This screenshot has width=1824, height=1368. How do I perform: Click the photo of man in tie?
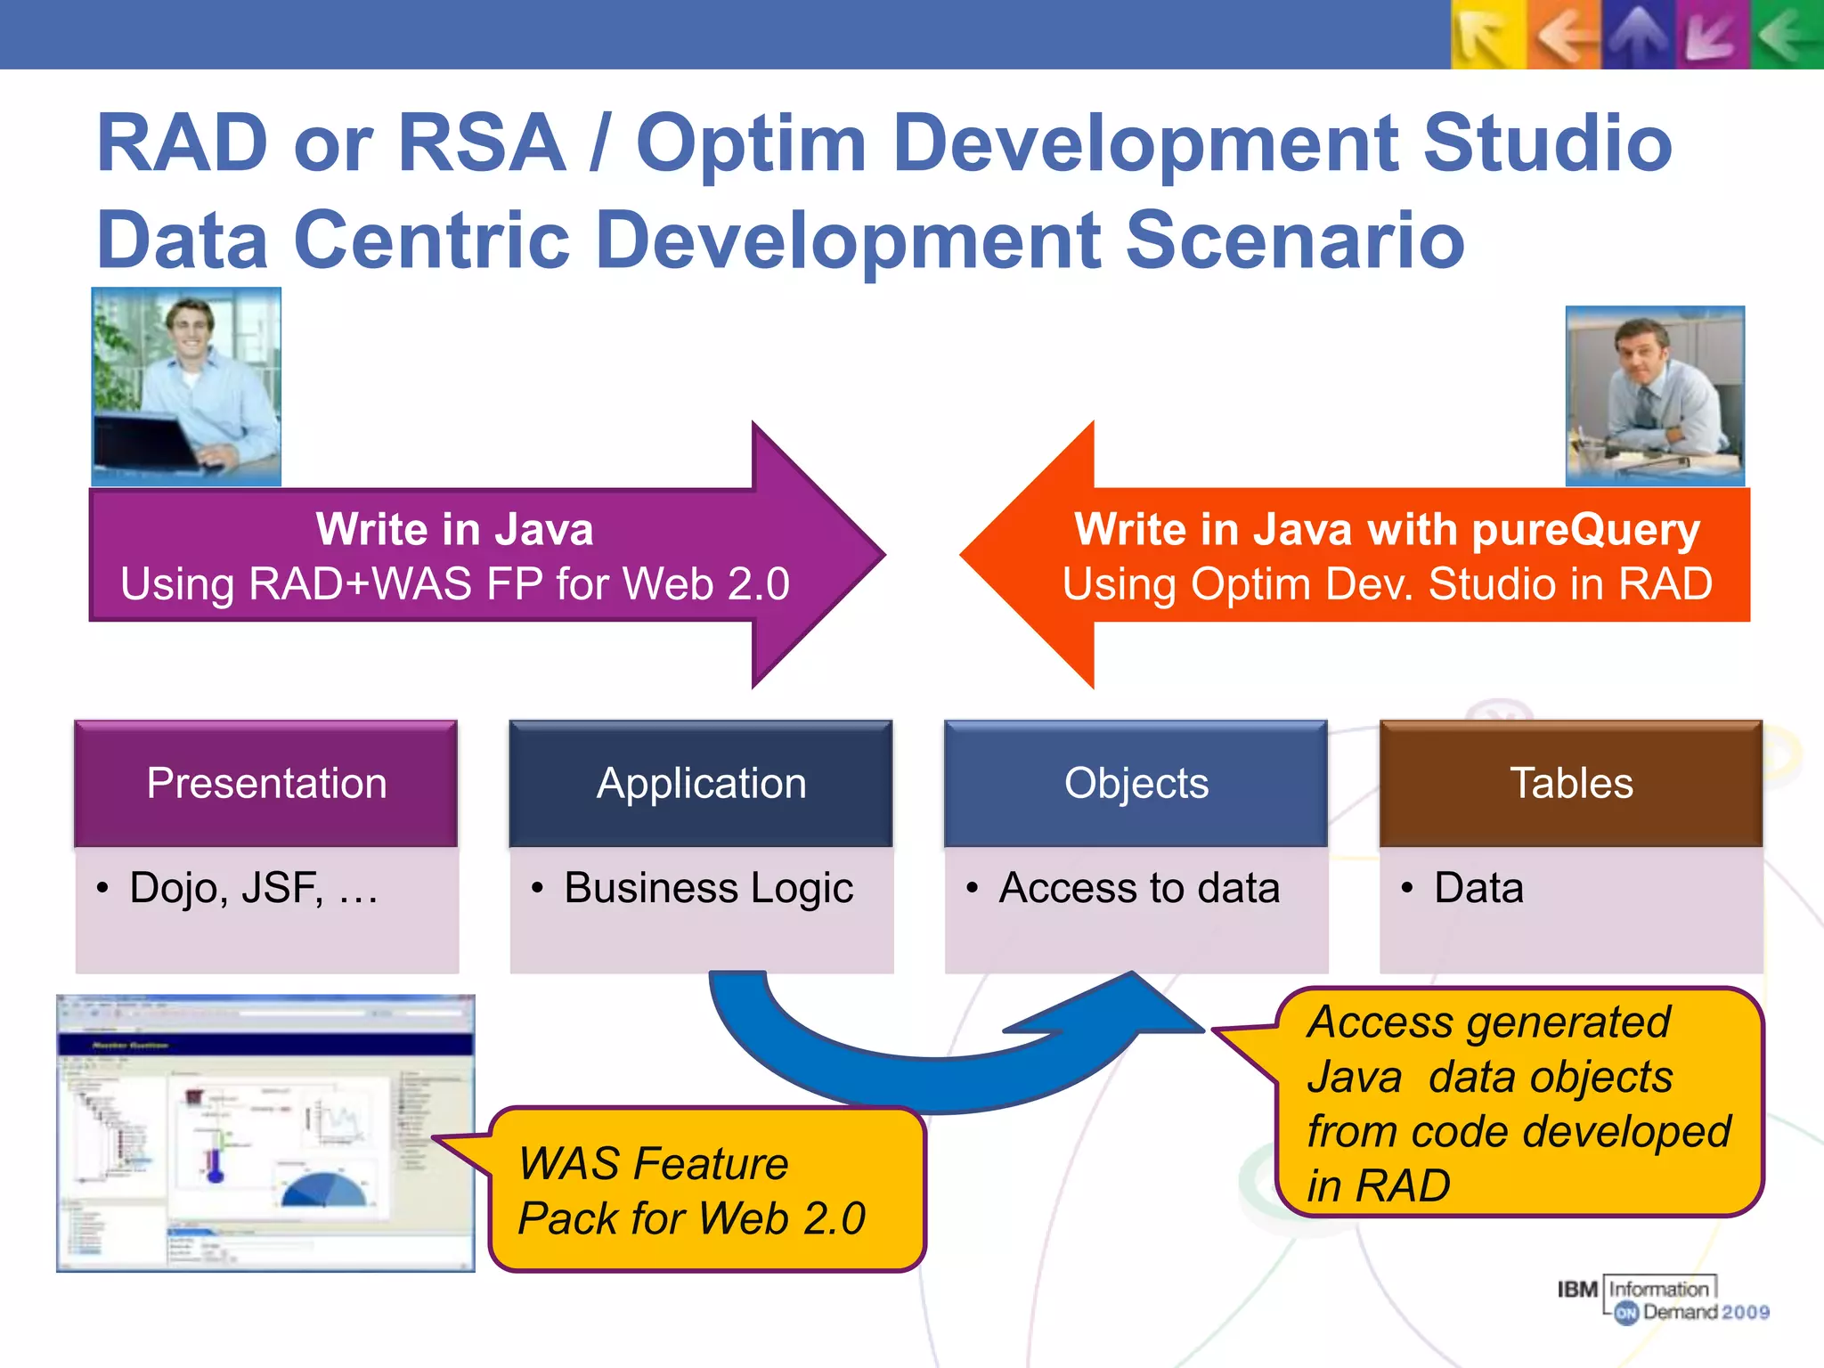pos(1655,396)
